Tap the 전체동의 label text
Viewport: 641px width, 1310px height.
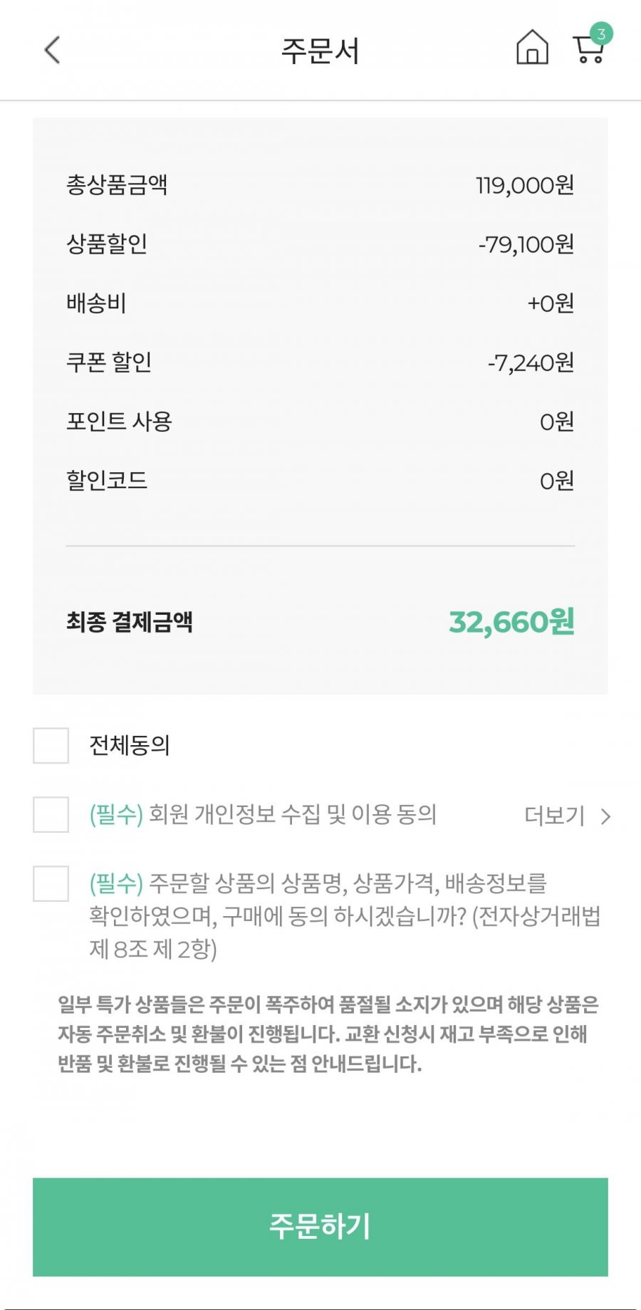pos(129,746)
